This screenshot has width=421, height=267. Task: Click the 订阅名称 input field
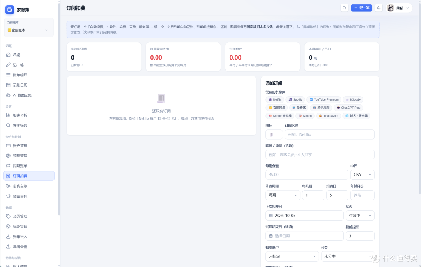click(x=329, y=134)
